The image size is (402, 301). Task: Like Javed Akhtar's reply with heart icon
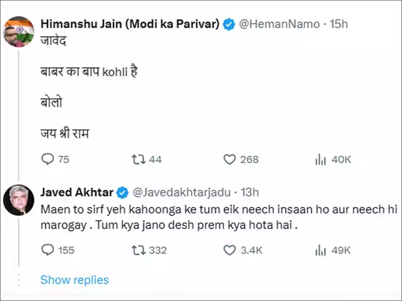point(230,250)
